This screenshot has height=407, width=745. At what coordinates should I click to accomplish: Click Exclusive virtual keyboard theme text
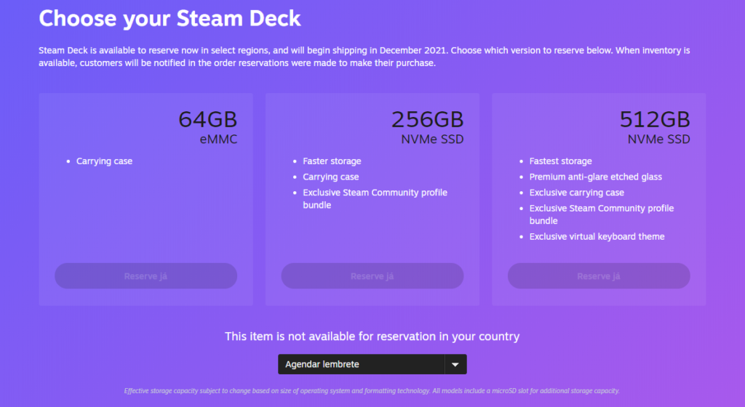[x=597, y=237]
